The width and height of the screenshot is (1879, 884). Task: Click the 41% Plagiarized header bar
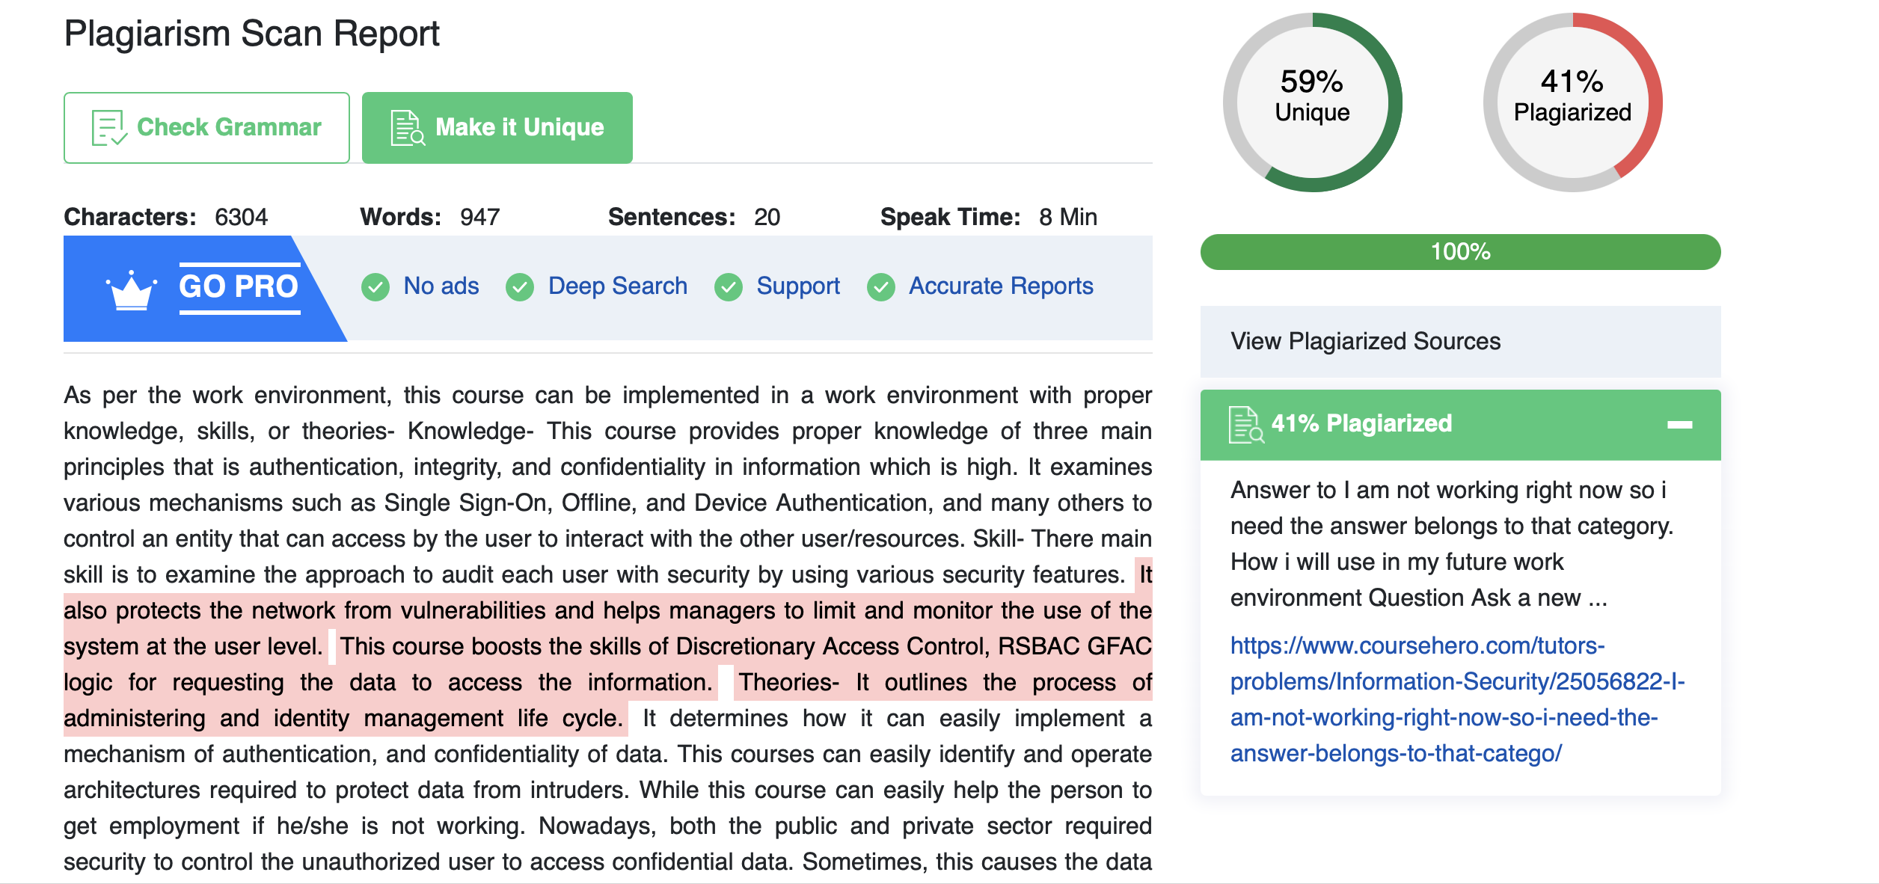pos(1460,424)
